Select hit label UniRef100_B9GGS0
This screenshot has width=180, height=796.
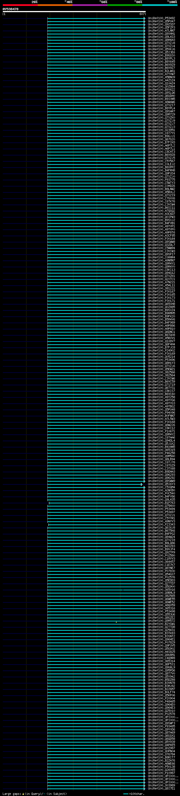tap(161, 55)
